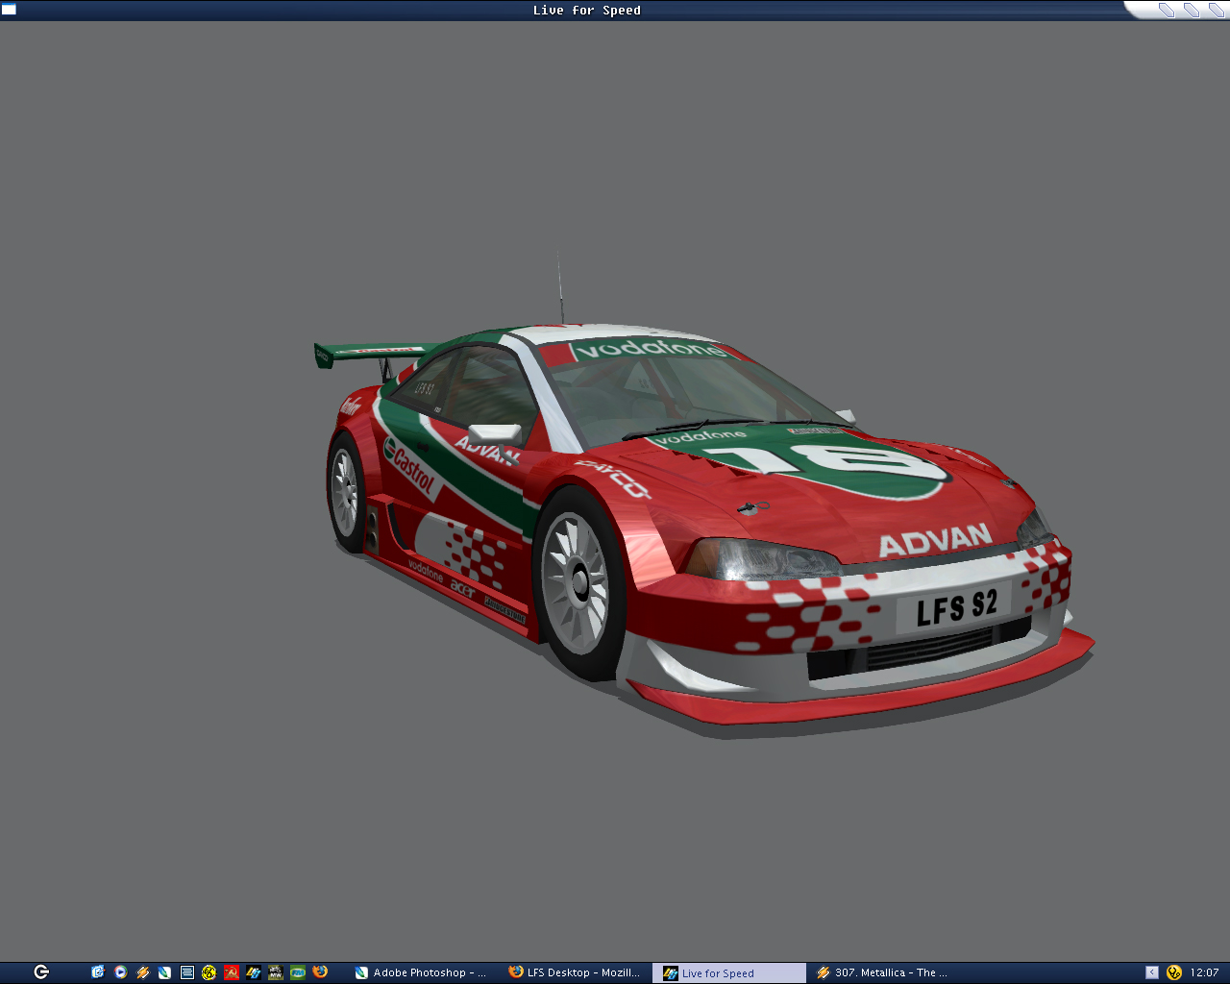The image size is (1230, 984).
Task: Click the yellow system tray icon
Action: tap(1173, 972)
